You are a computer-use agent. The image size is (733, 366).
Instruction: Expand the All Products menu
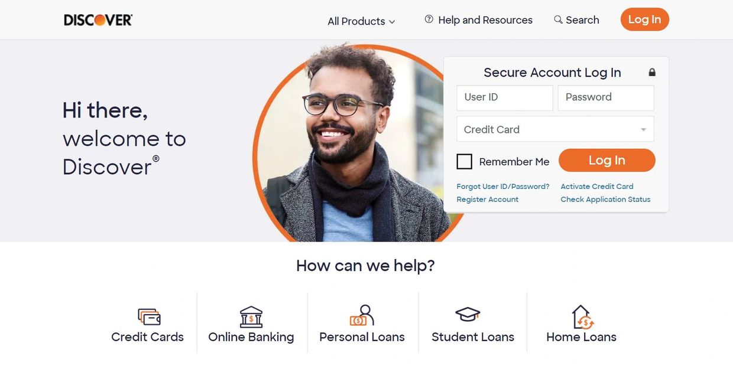pyautogui.click(x=361, y=21)
